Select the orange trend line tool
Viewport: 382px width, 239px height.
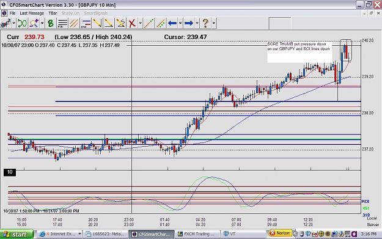point(149,23)
